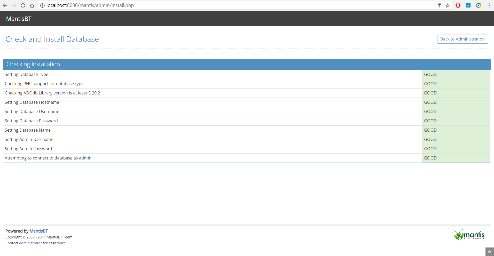Screen dimensions: 494x256
Task: Open the blue checkmark extension icon
Action: pos(468,5)
